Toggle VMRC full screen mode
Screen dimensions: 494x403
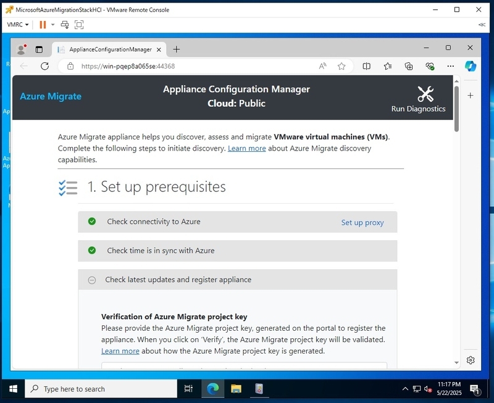[x=79, y=25]
